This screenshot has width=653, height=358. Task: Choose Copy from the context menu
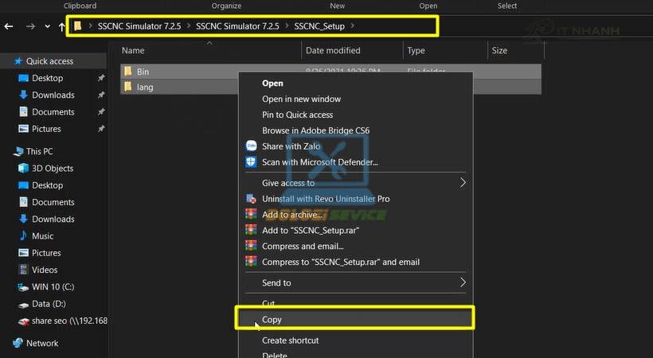click(272, 320)
